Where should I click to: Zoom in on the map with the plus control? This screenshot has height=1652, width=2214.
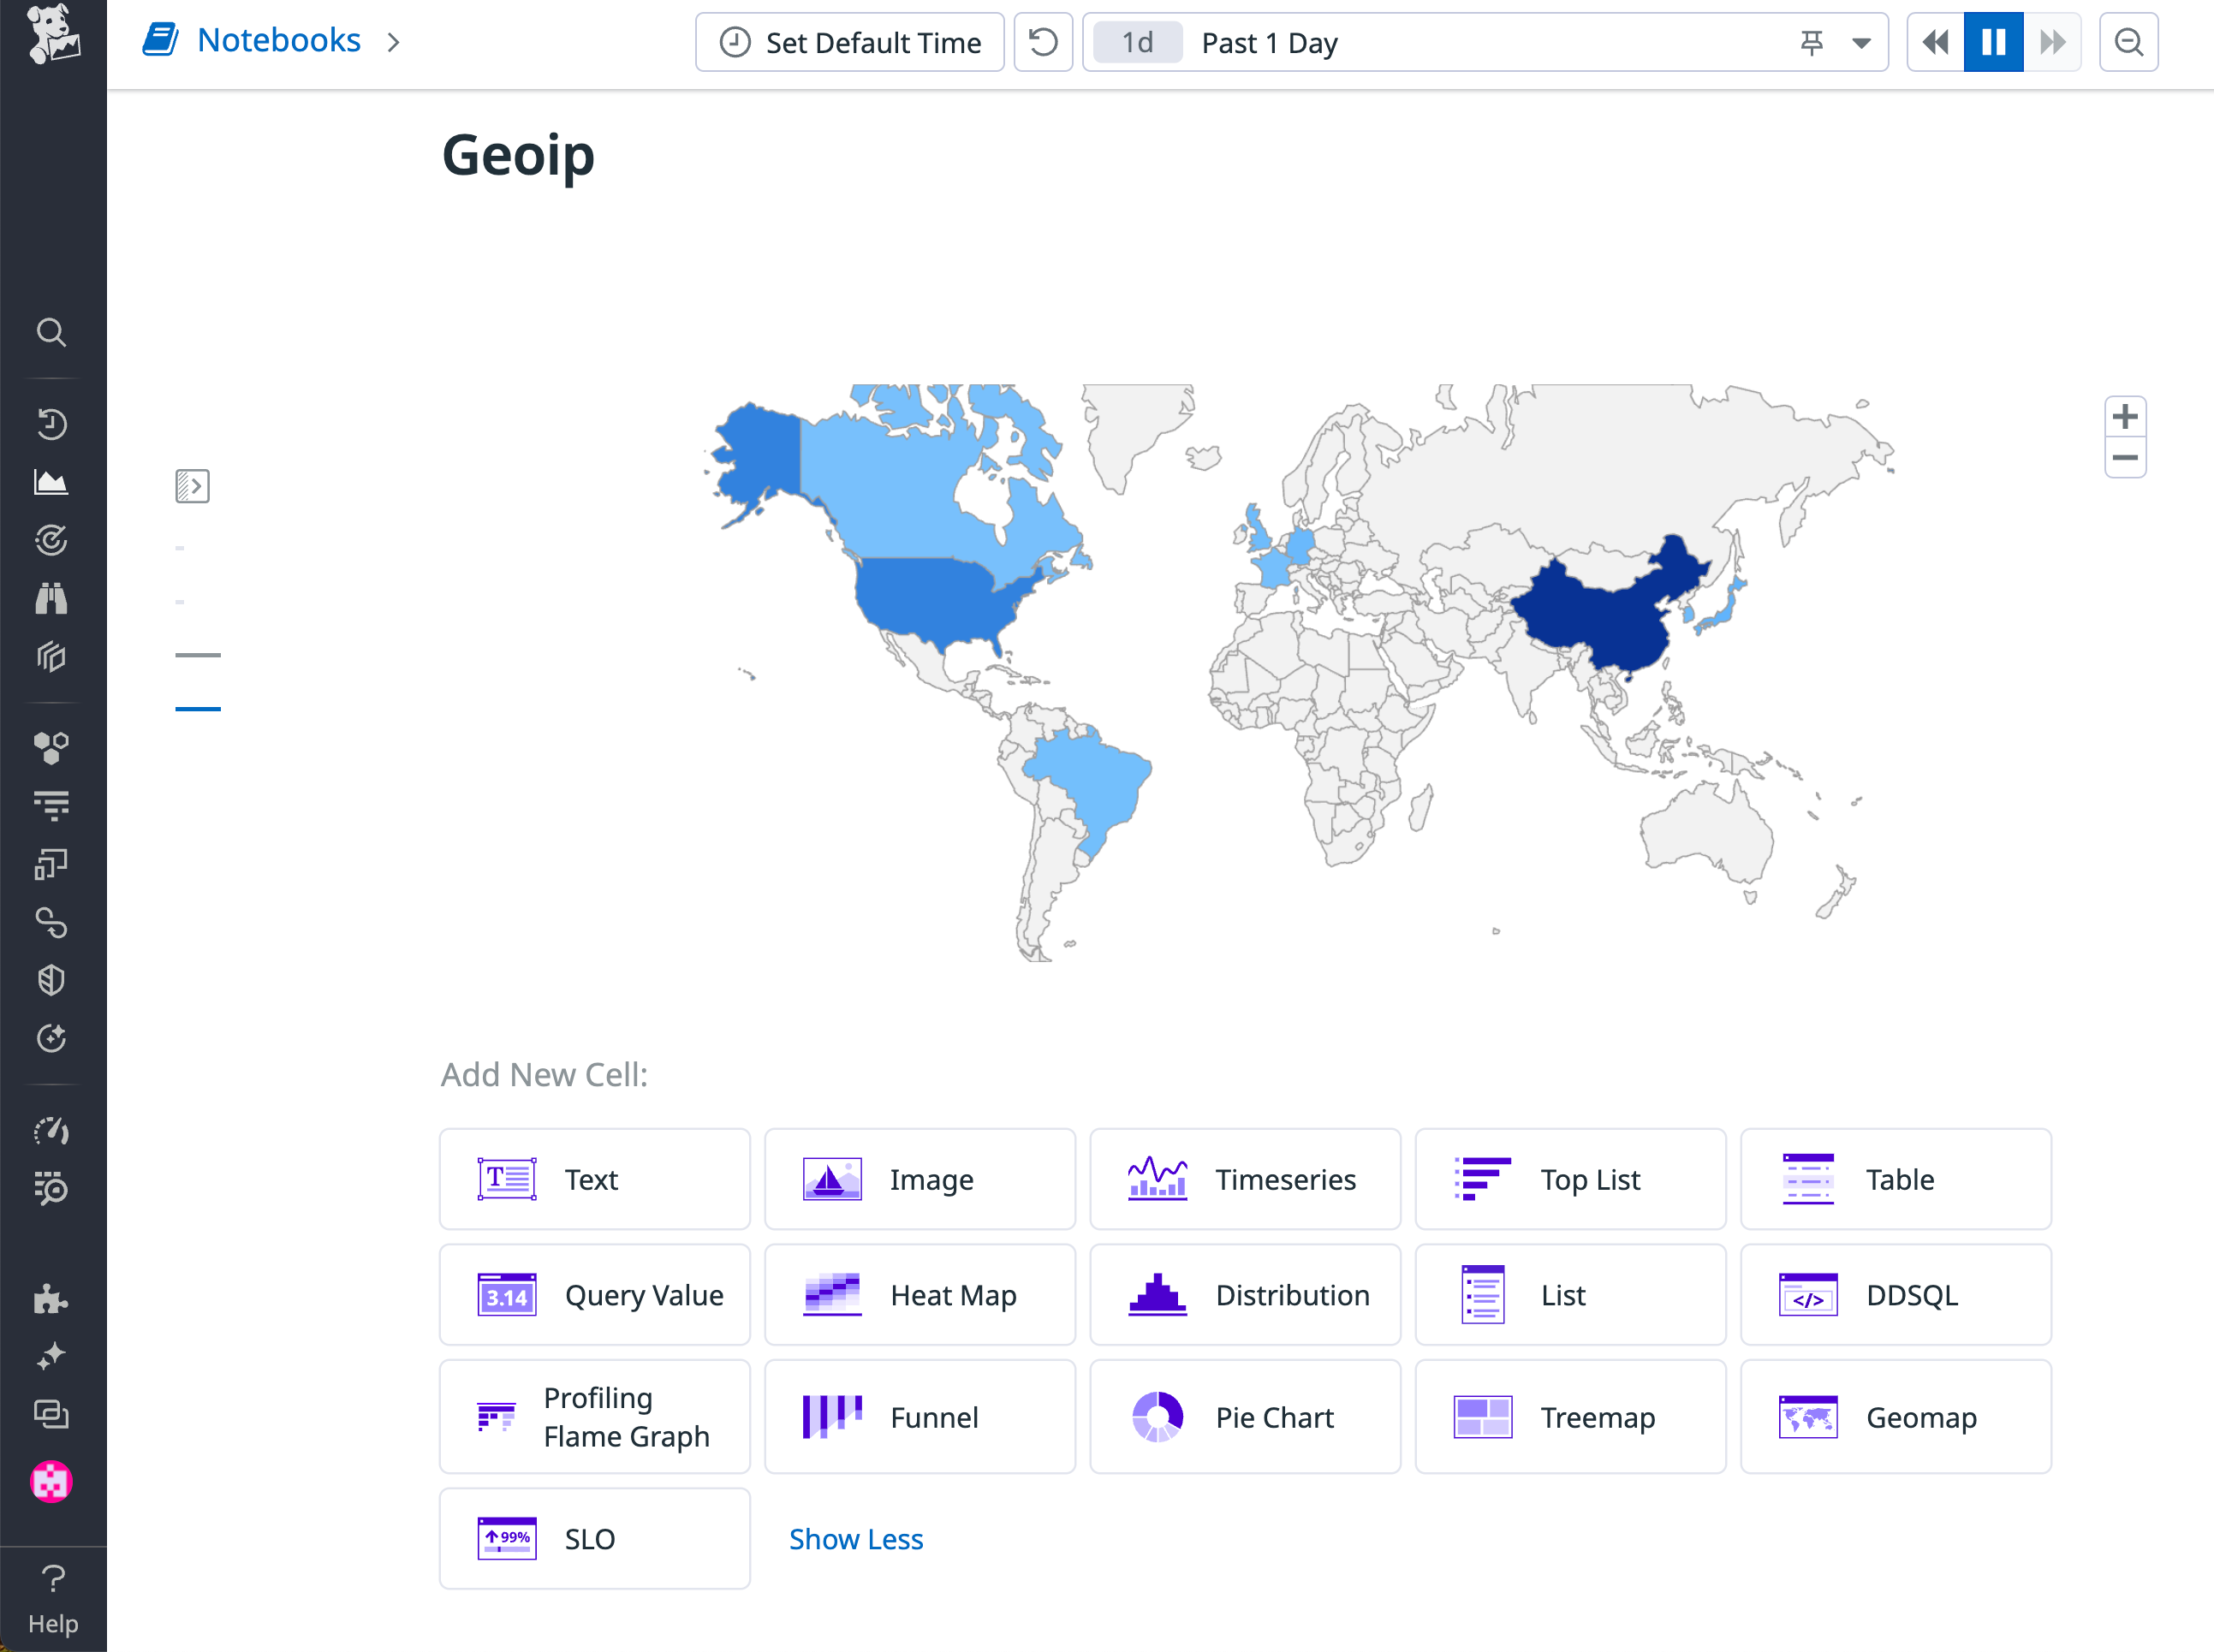(x=2125, y=417)
